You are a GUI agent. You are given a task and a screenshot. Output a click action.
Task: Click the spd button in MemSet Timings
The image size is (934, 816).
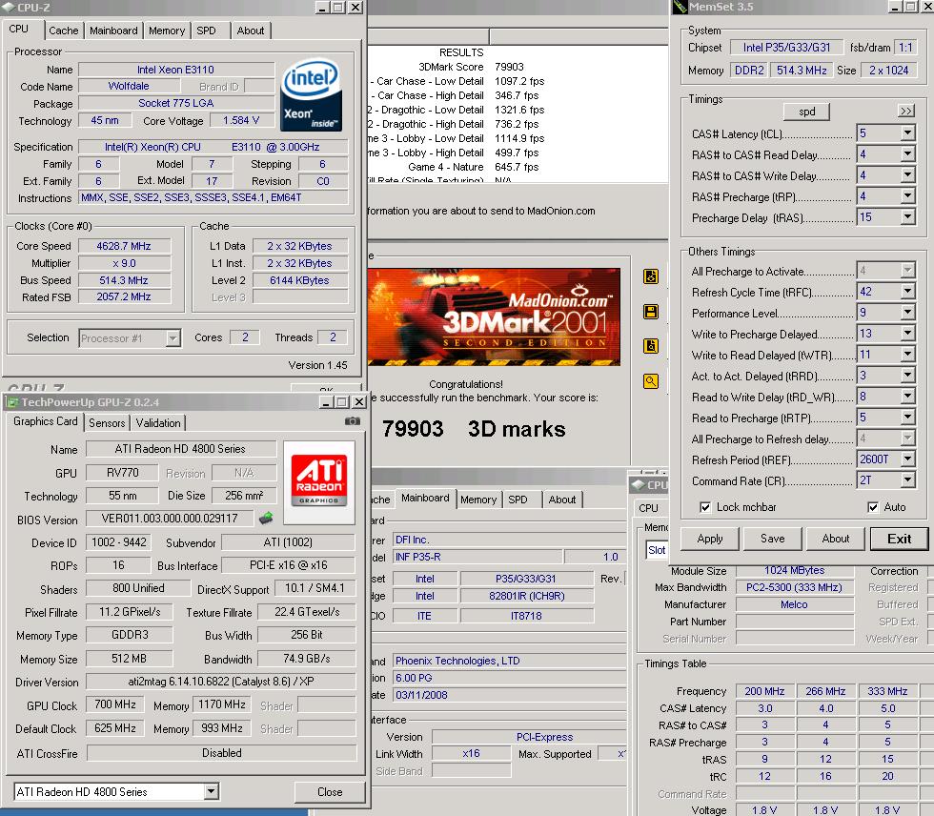[x=806, y=112]
